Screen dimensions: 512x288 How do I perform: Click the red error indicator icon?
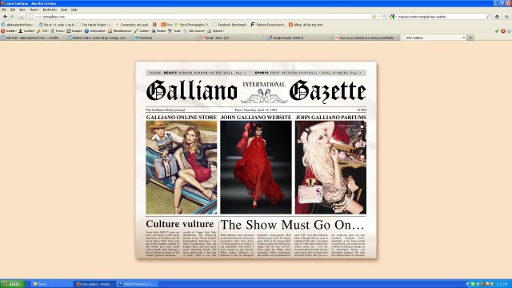(x=503, y=31)
